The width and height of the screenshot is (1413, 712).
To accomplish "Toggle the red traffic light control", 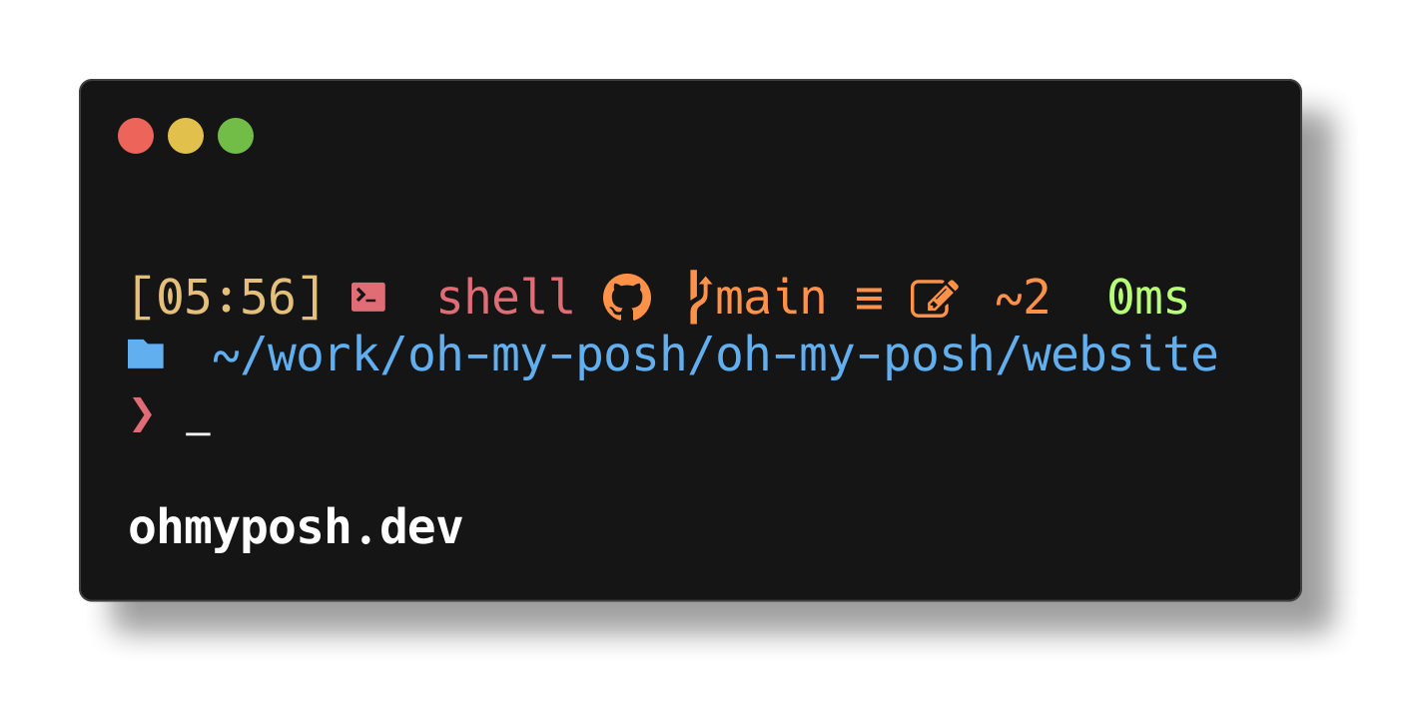I will coord(136,136).
